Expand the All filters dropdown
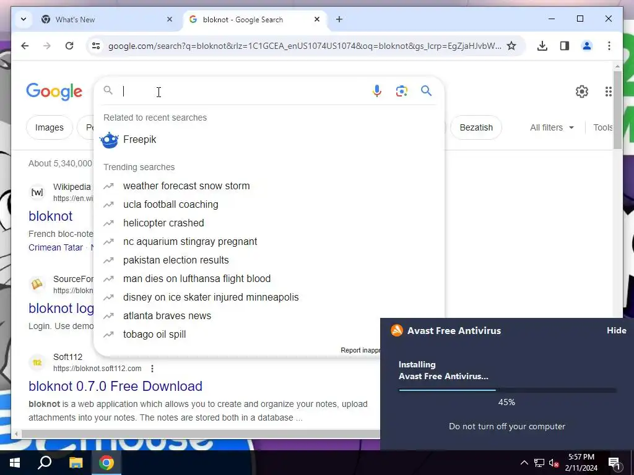Screen dimensions: 634x475 coord(552,127)
